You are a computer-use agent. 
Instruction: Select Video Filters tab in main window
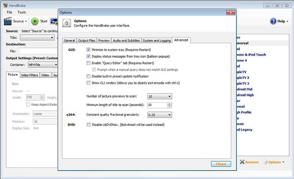point(29,75)
